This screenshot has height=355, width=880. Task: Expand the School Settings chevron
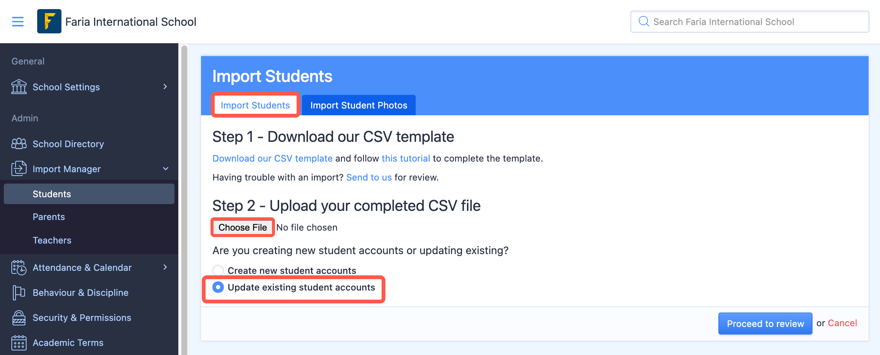point(165,87)
